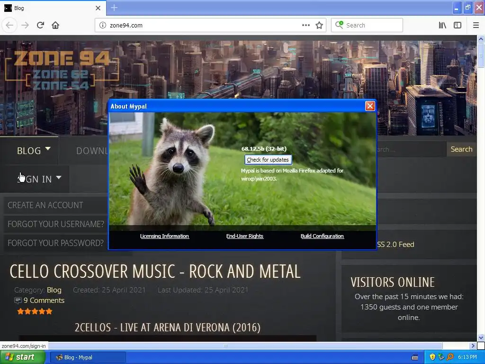Open on-screen keyboard tray icon
The image size is (485, 364).
(x=415, y=357)
